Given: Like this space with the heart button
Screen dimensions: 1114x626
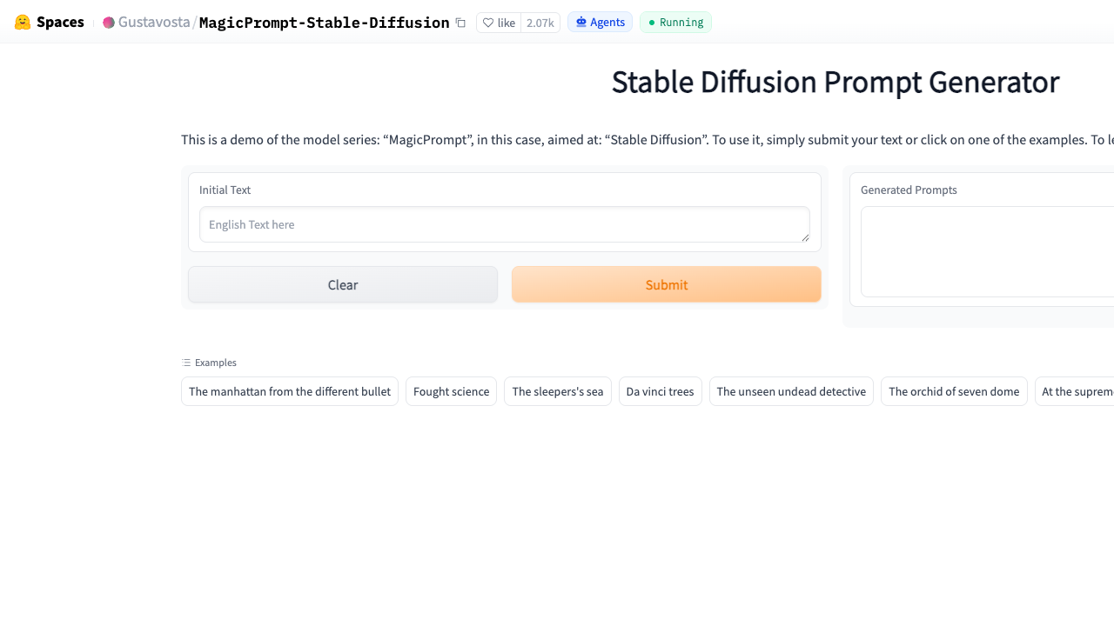Looking at the screenshot, I should tap(499, 23).
